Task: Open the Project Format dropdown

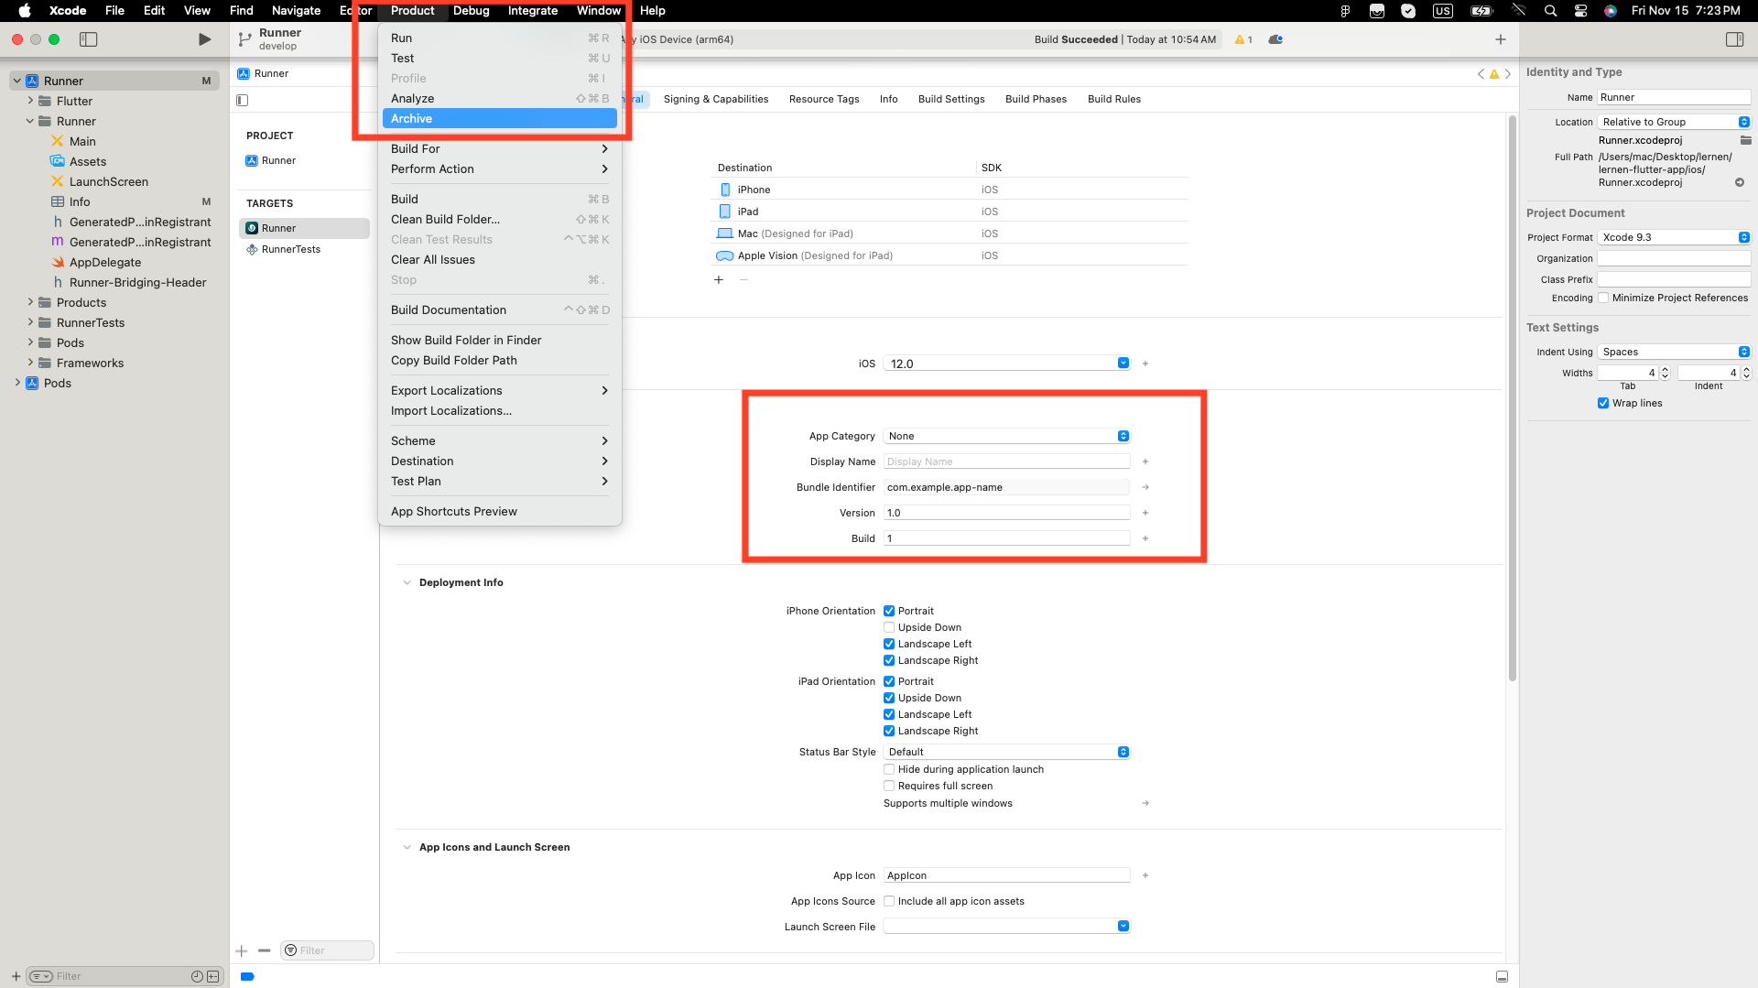Action: click(1674, 237)
